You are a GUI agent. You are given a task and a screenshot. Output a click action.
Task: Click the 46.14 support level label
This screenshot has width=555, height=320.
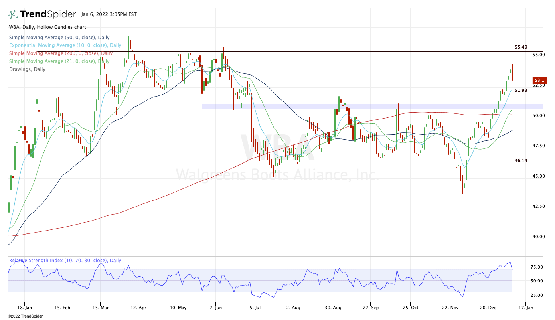click(x=521, y=160)
